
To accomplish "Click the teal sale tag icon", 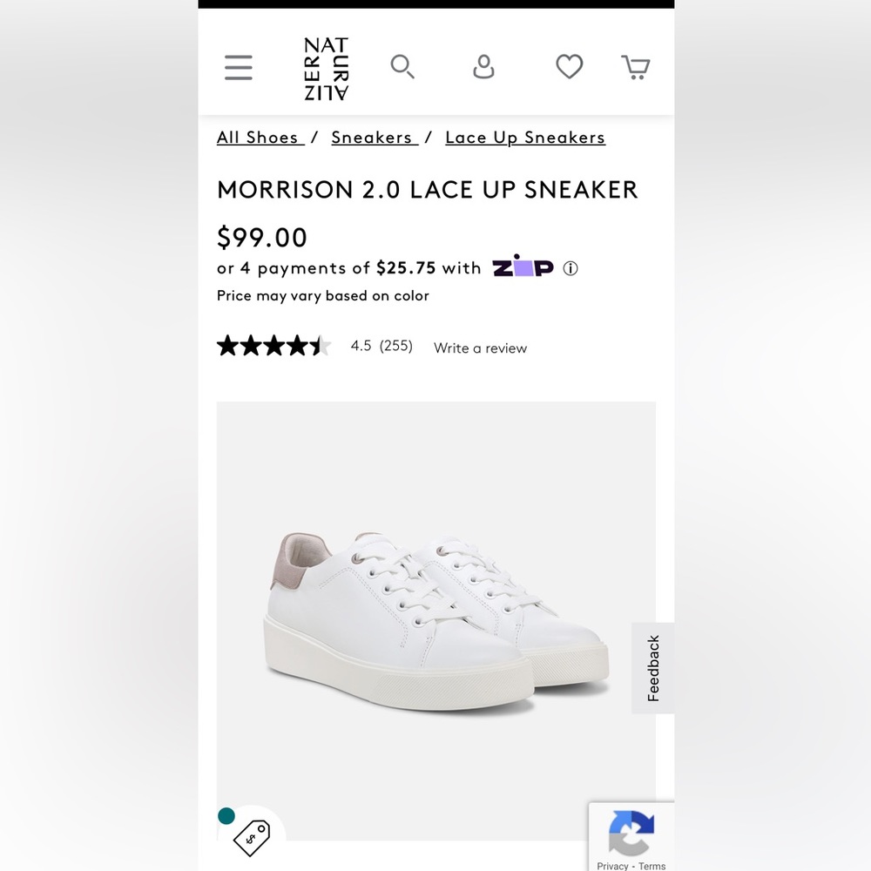I will (x=252, y=837).
